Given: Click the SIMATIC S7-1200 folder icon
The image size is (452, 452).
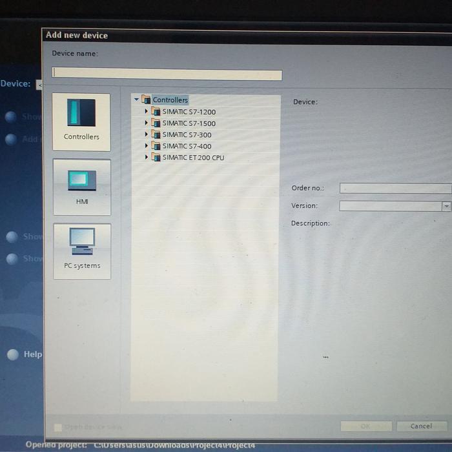Looking at the screenshot, I should point(156,111).
